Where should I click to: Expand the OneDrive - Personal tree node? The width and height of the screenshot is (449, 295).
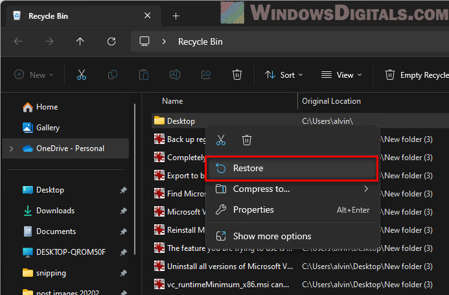[x=11, y=148]
